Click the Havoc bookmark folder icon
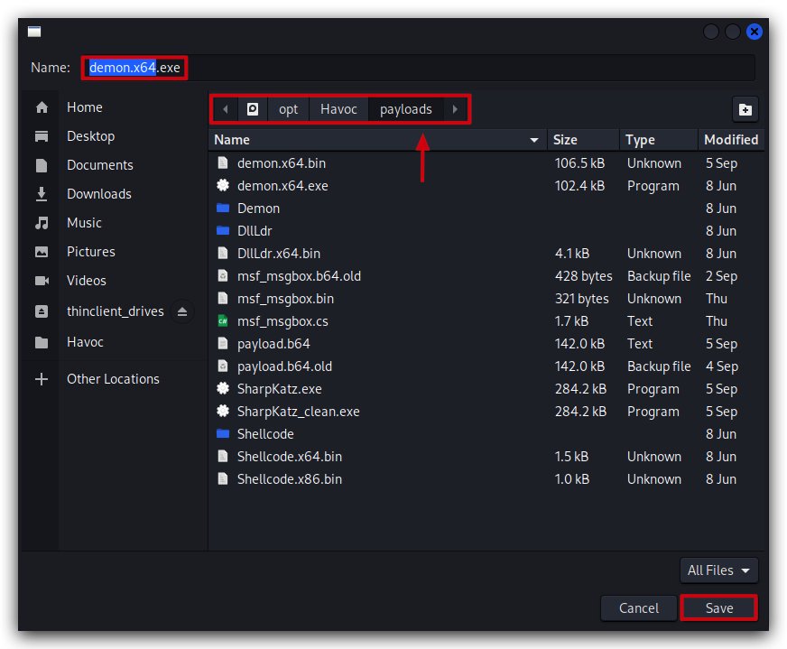Screen dimensions: 787x649 42,342
